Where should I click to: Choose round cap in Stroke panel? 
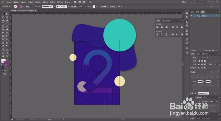coord(202,61)
